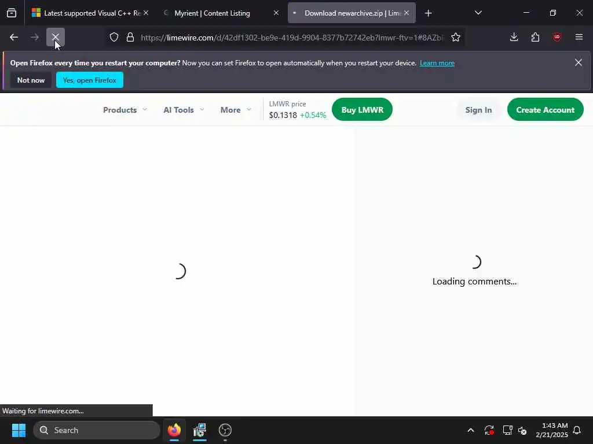Open the Learn more link
Viewport: 593px width, 444px height.
click(437, 63)
